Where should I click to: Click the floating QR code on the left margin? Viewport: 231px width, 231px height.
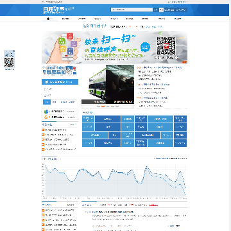[9, 62]
